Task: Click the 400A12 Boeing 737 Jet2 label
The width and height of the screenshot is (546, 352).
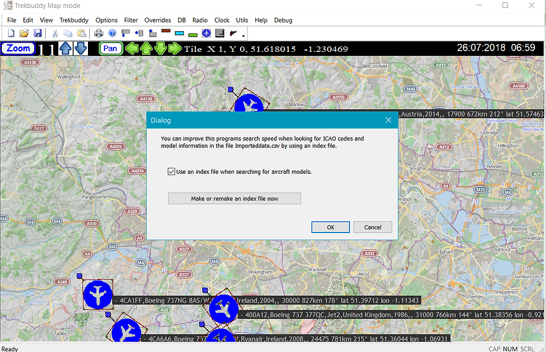Action: (391, 315)
